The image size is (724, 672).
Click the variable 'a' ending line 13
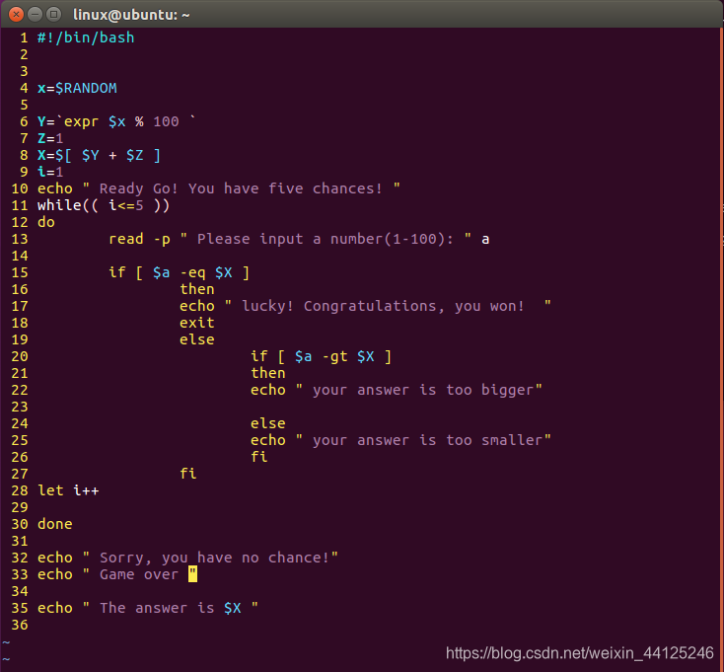click(x=485, y=239)
